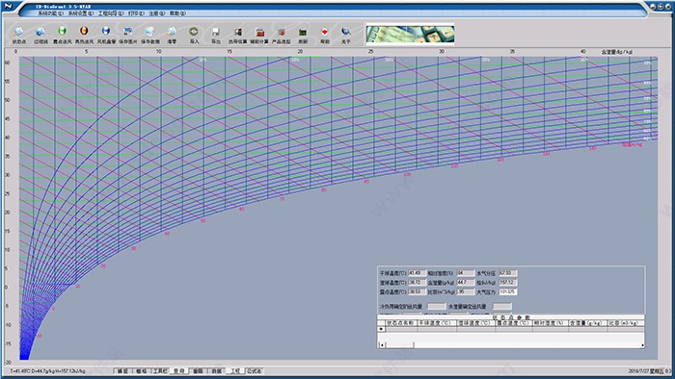Click the 导入 import icon

[194, 35]
